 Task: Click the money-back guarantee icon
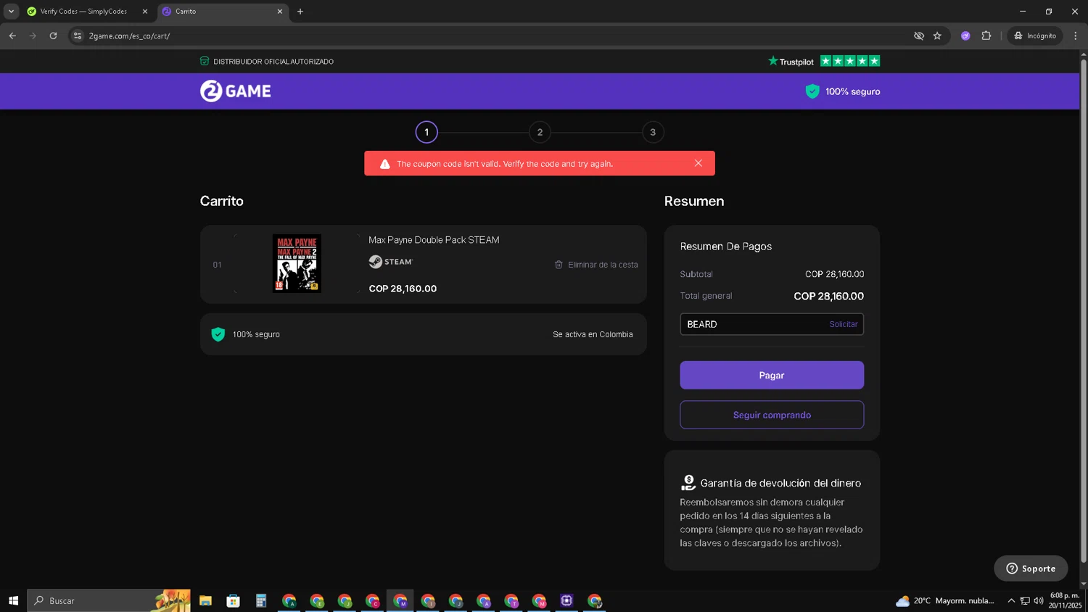tap(688, 482)
